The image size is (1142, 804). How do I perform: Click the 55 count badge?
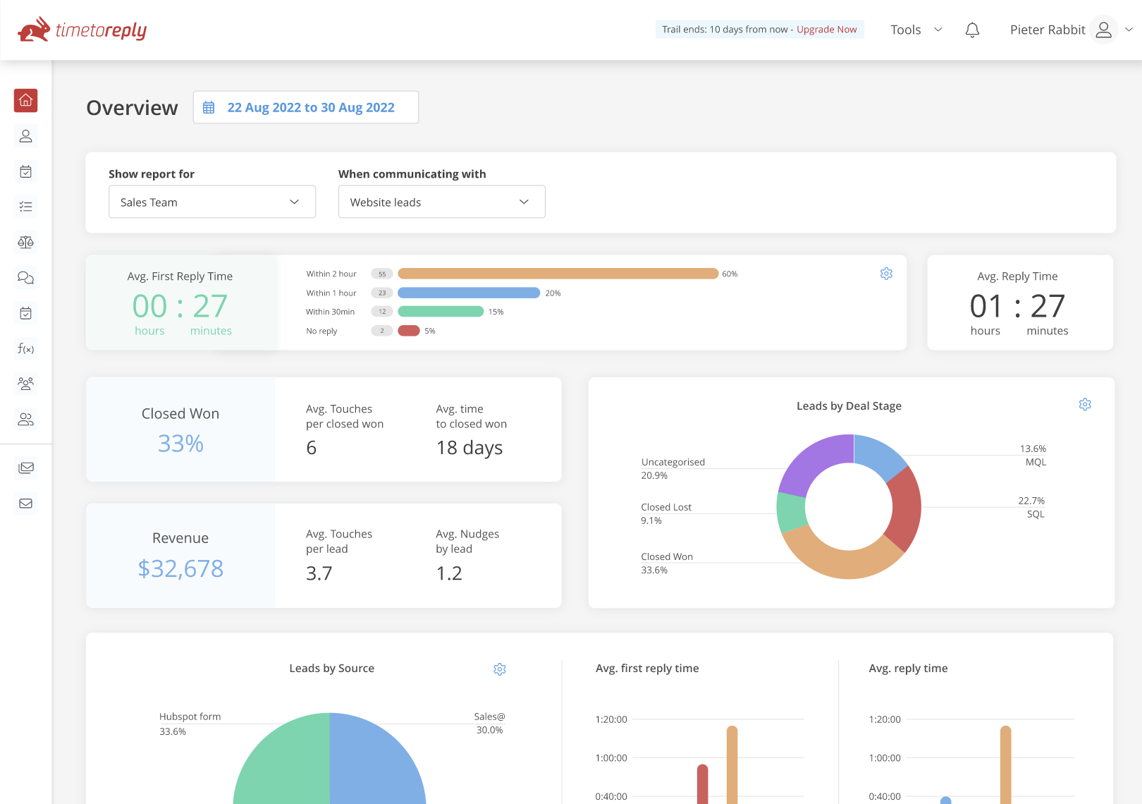coord(382,274)
